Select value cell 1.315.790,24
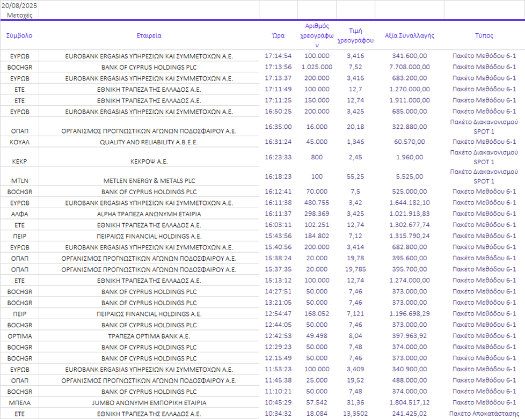 point(410,236)
